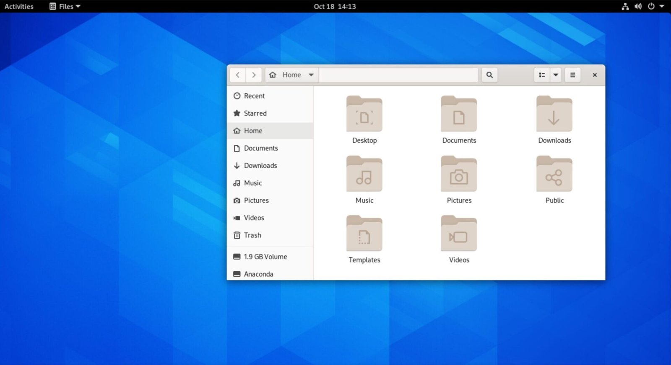
Task: Open the Files app menu in top bar
Action: point(65,6)
